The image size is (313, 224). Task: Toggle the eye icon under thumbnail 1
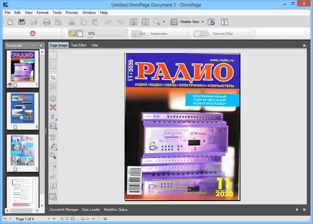(10, 85)
